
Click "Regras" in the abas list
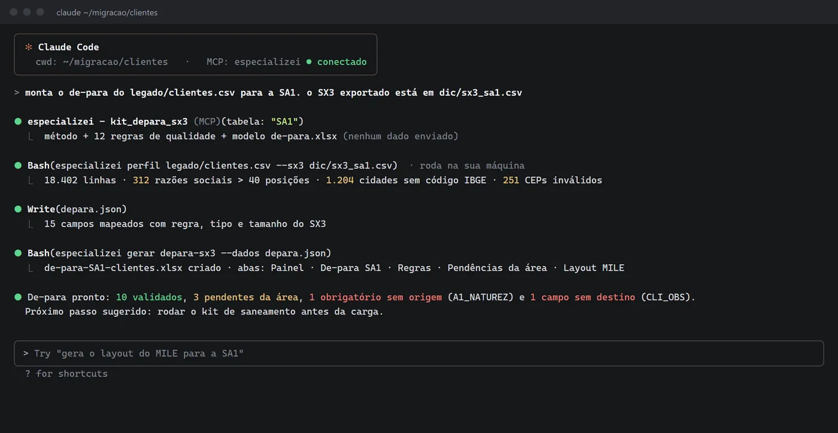point(414,268)
